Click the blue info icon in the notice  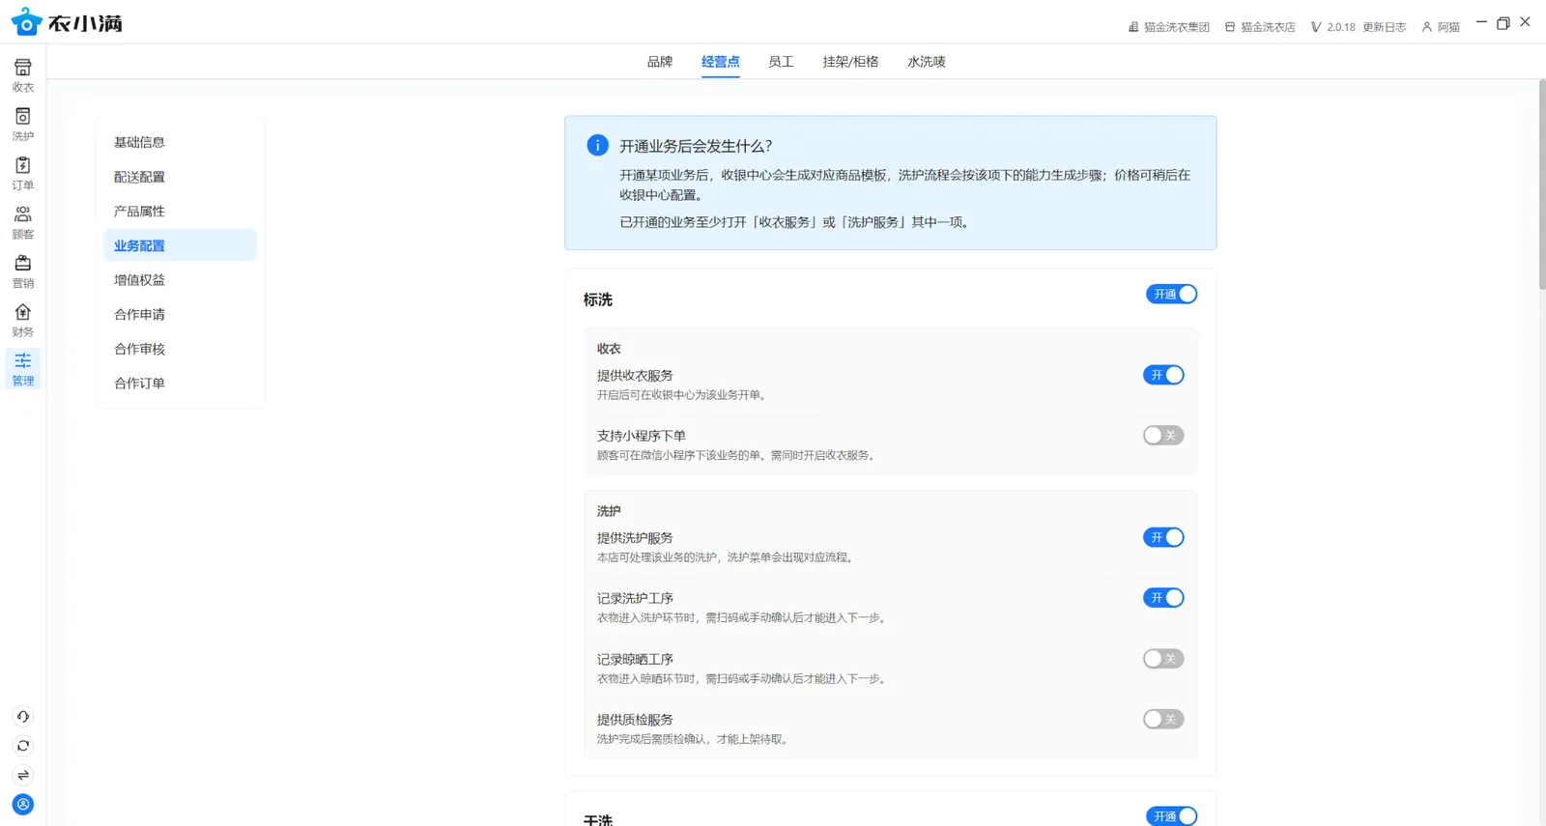[597, 145]
